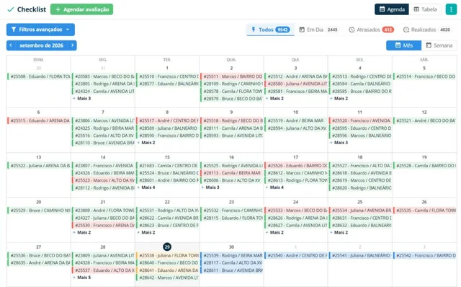Open event #28635 - André / ARENA DA

coord(39,263)
